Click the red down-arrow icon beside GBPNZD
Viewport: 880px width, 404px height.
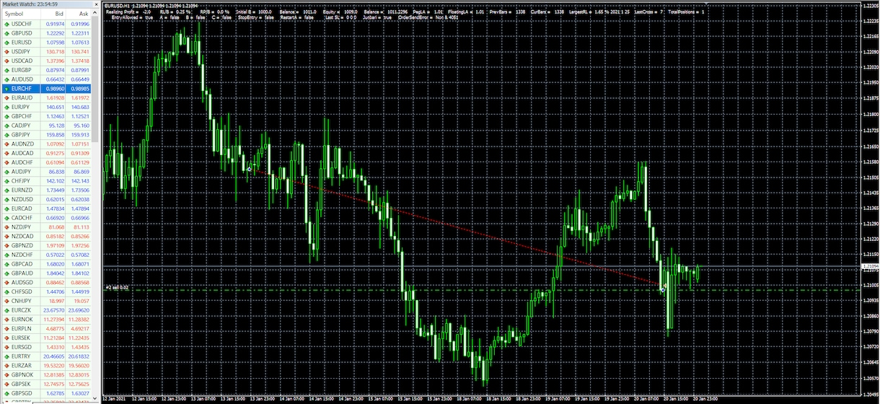pos(6,246)
